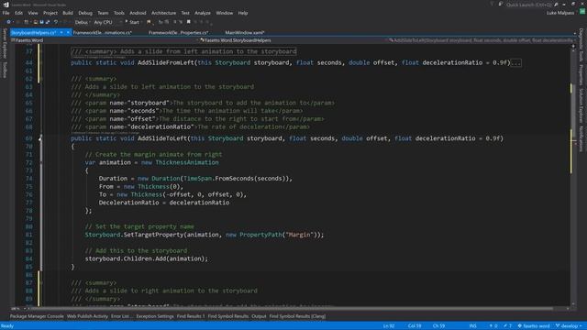
Task: Open the Architecture menu
Action: 163,13
